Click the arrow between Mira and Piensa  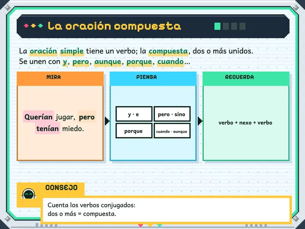point(107,121)
